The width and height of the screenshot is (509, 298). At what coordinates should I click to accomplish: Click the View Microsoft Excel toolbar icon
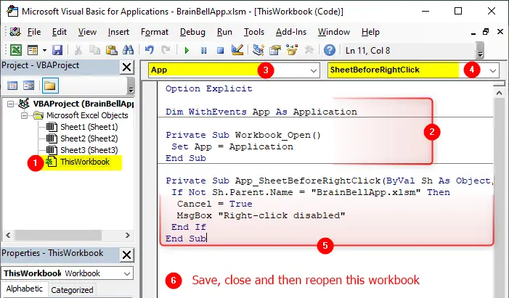[x=16, y=50]
